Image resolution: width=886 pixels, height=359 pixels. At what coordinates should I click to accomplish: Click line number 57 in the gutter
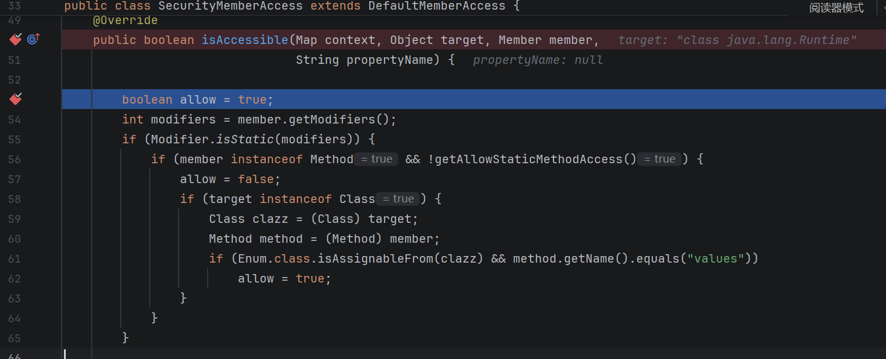coord(14,179)
